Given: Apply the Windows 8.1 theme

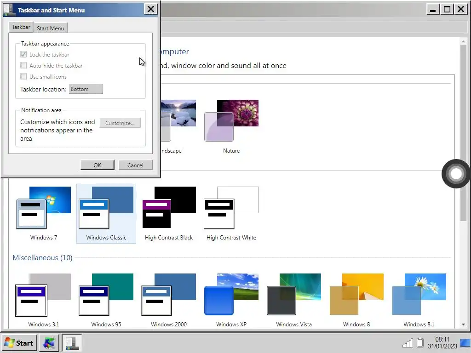Looking at the screenshot, I should click(x=419, y=300).
